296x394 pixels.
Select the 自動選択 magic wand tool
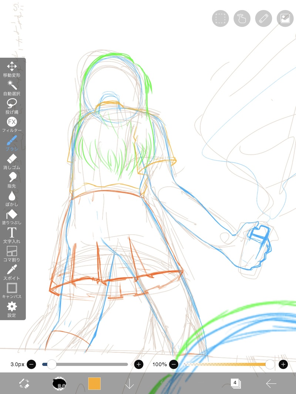click(12, 88)
